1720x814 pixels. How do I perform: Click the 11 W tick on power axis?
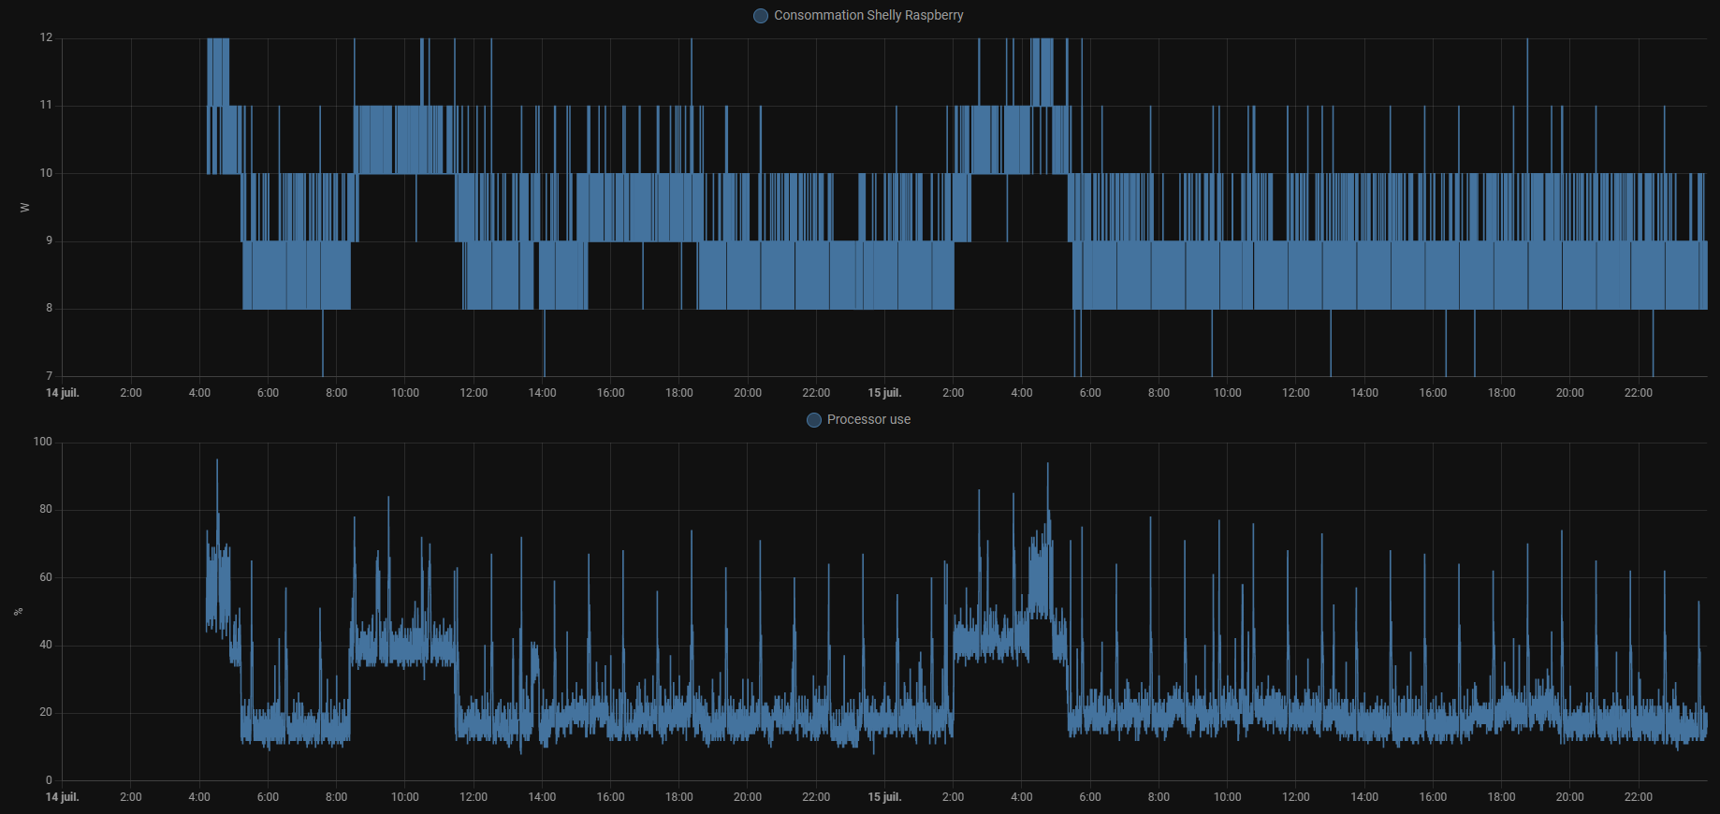coord(46,105)
